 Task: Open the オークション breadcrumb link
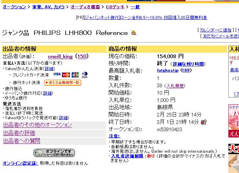pos(14,7)
